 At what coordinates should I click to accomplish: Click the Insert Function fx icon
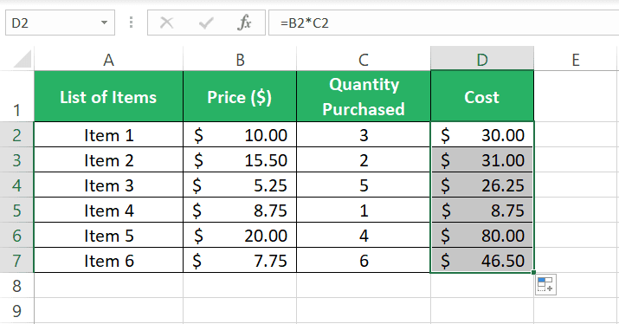coord(244,23)
